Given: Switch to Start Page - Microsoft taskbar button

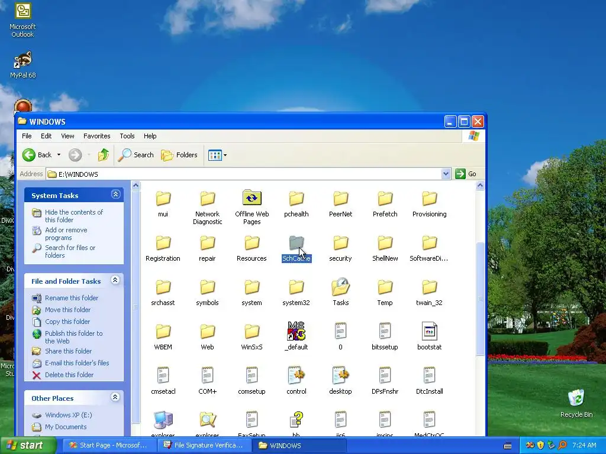Looking at the screenshot, I should click(109, 445).
